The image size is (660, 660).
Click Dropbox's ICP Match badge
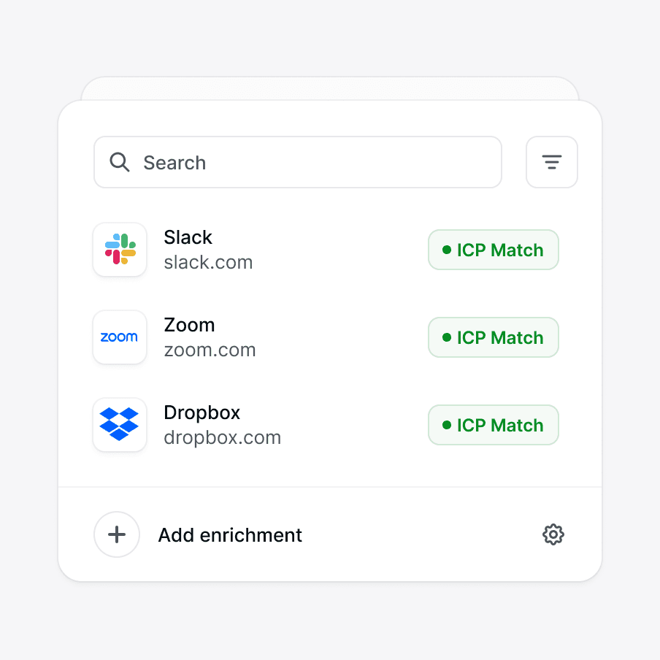click(494, 425)
